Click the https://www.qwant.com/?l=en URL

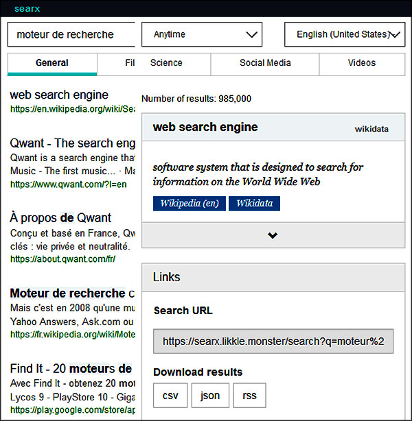(x=68, y=184)
